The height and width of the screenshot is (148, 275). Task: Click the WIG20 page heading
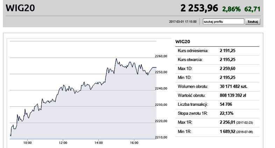[x=20, y=8]
